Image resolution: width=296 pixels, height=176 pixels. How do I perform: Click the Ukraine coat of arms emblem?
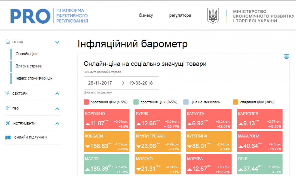[x=213, y=16]
